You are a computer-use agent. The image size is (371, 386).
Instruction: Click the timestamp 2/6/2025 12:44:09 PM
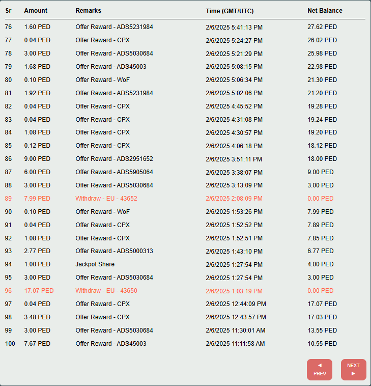236,304
